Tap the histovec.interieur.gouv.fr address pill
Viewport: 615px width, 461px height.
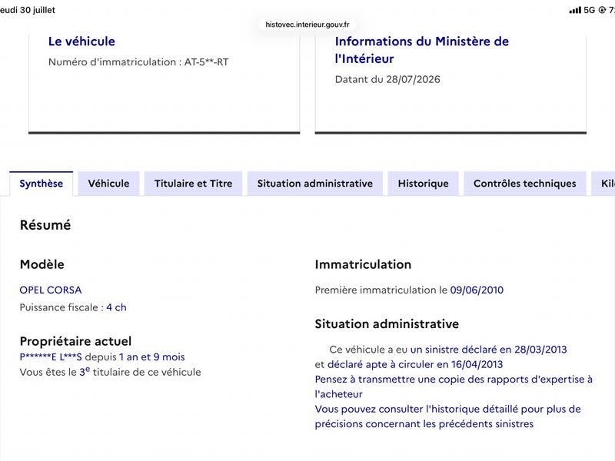click(x=307, y=25)
